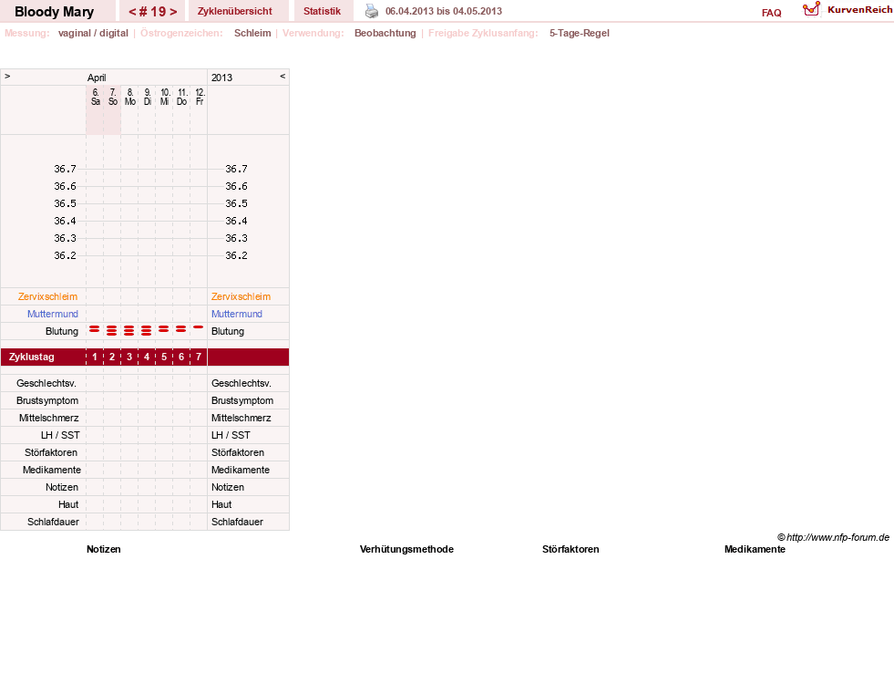This screenshot has height=694, width=894.
Task: Click the right Zervixschleim label
Action: [x=241, y=296]
